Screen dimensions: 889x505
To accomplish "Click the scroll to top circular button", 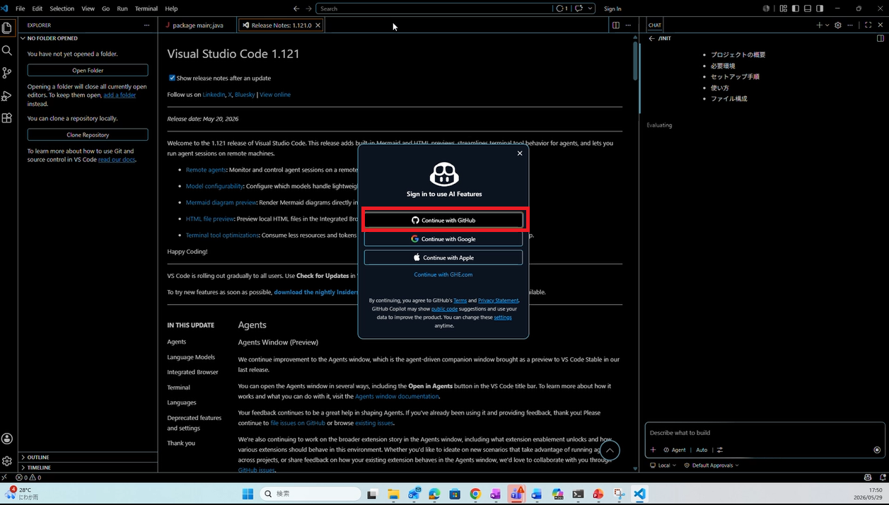I will pyautogui.click(x=610, y=451).
